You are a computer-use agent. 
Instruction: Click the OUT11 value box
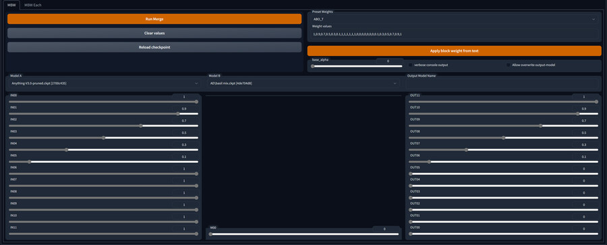point(584,97)
